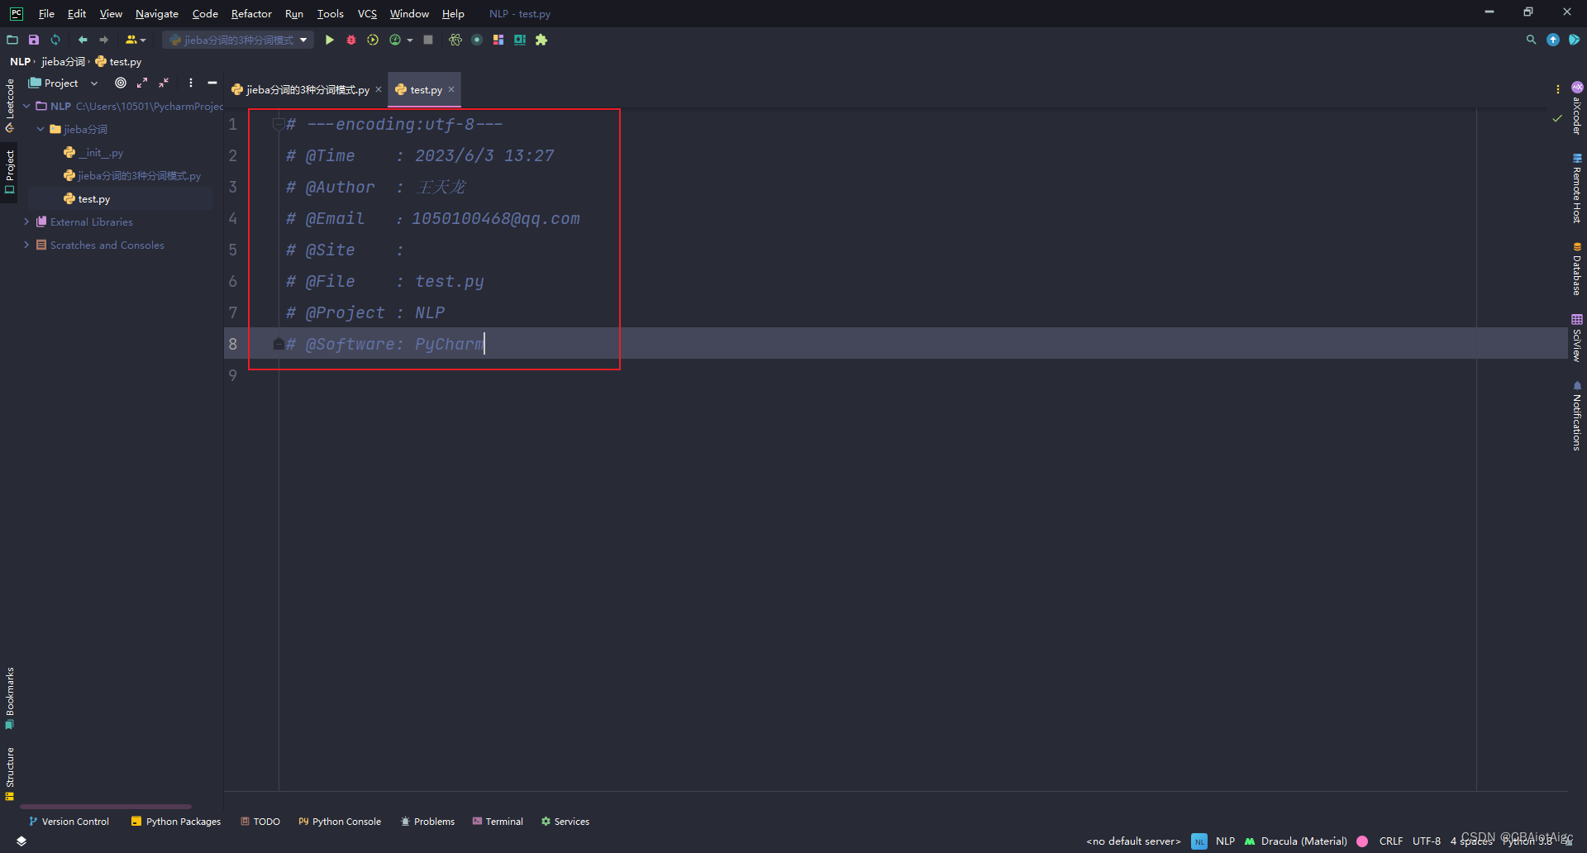Open the plugins puzzle-piece icon

pyautogui.click(x=541, y=40)
